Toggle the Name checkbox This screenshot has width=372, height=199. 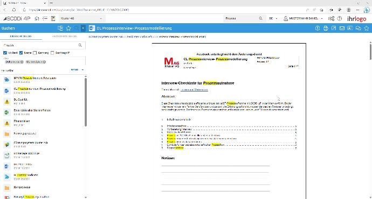coord(21,53)
